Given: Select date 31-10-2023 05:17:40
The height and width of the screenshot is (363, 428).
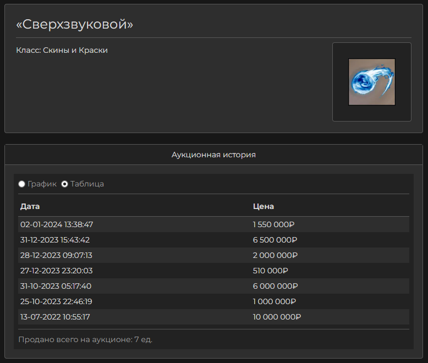Looking at the screenshot, I should (56, 286).
